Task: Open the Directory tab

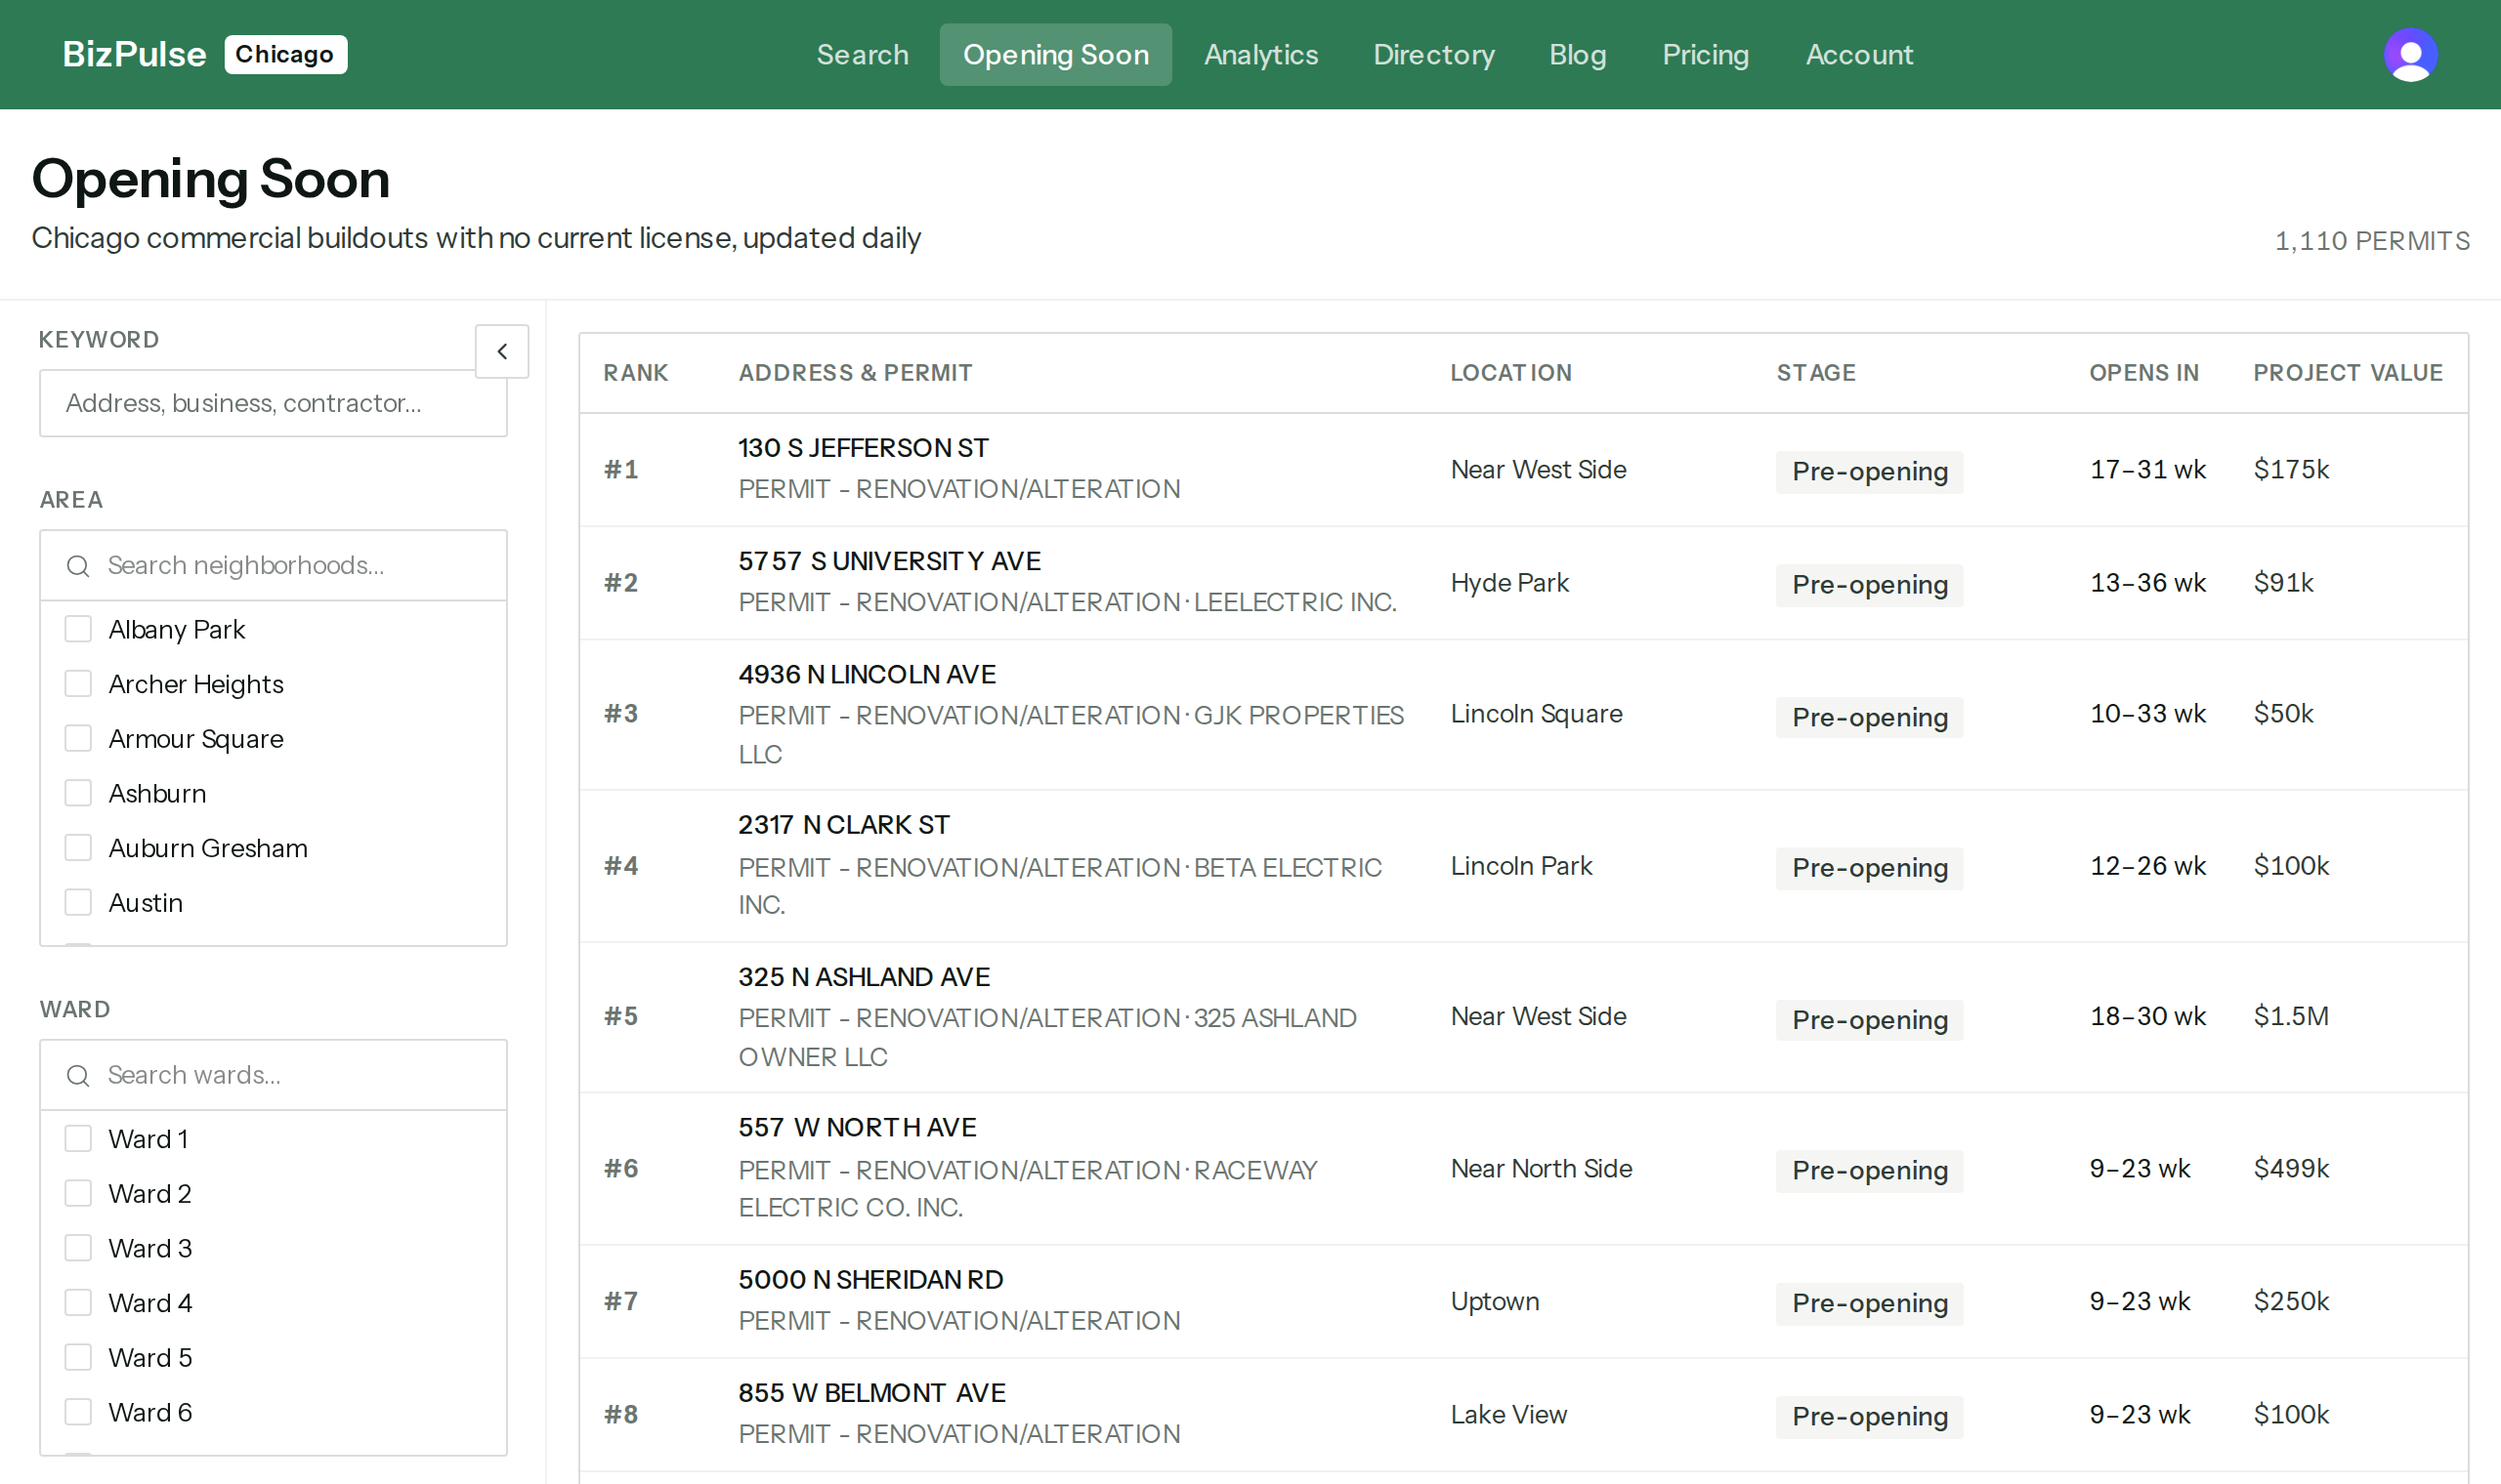Action: 1433,54
